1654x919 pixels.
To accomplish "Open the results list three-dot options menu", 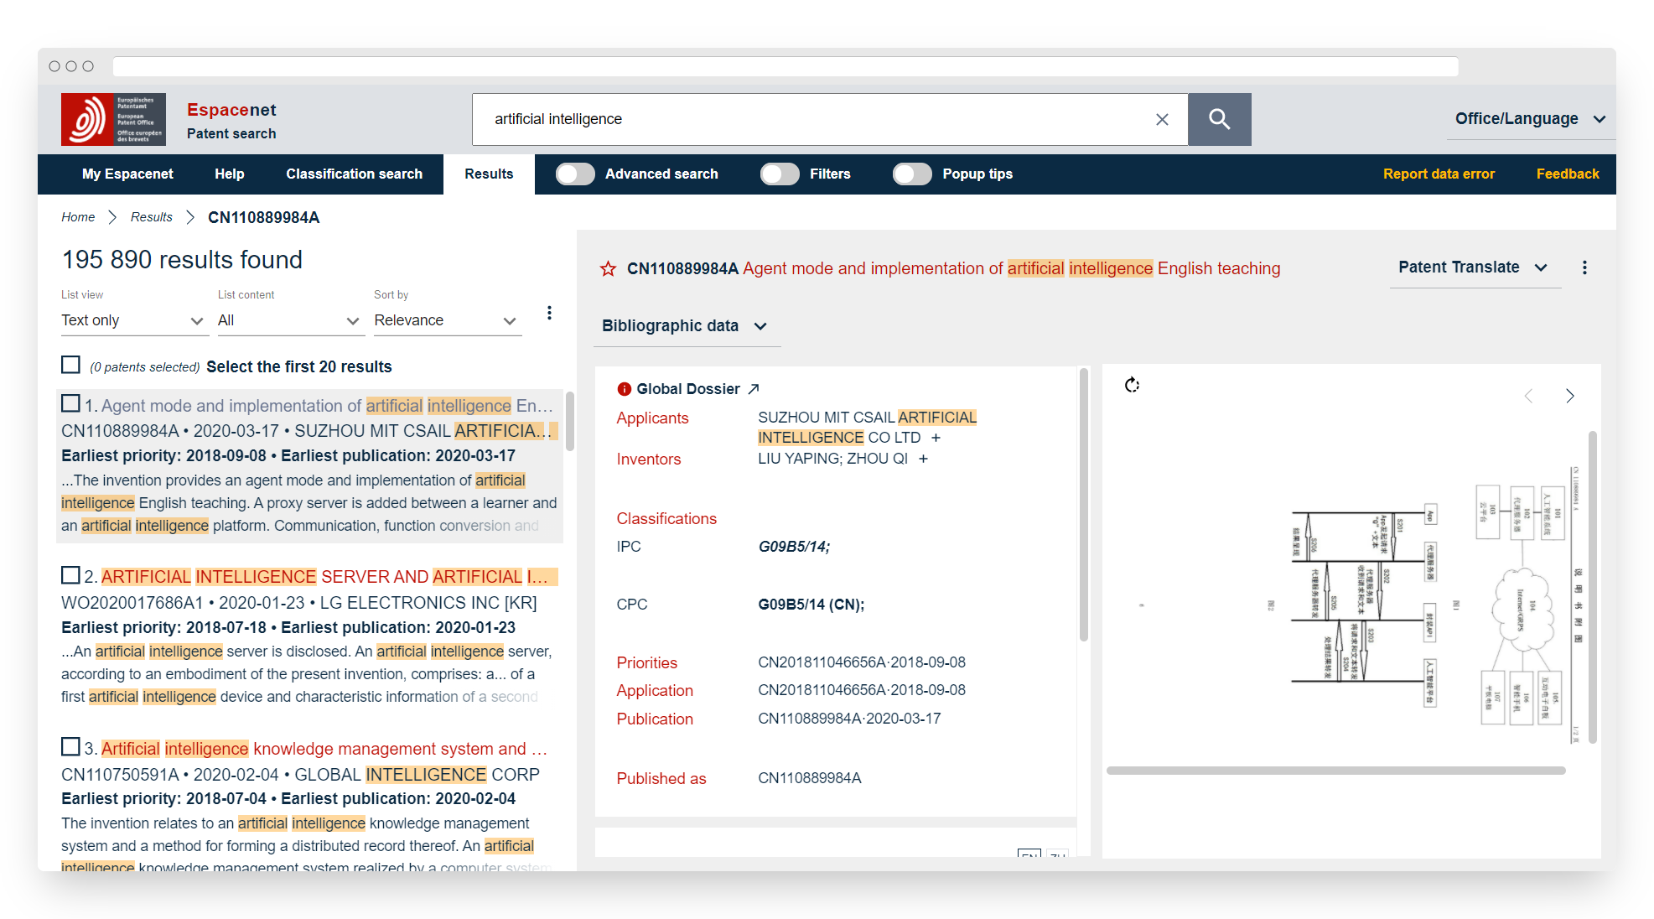I will pyautogui.click(x=549, y=313).
